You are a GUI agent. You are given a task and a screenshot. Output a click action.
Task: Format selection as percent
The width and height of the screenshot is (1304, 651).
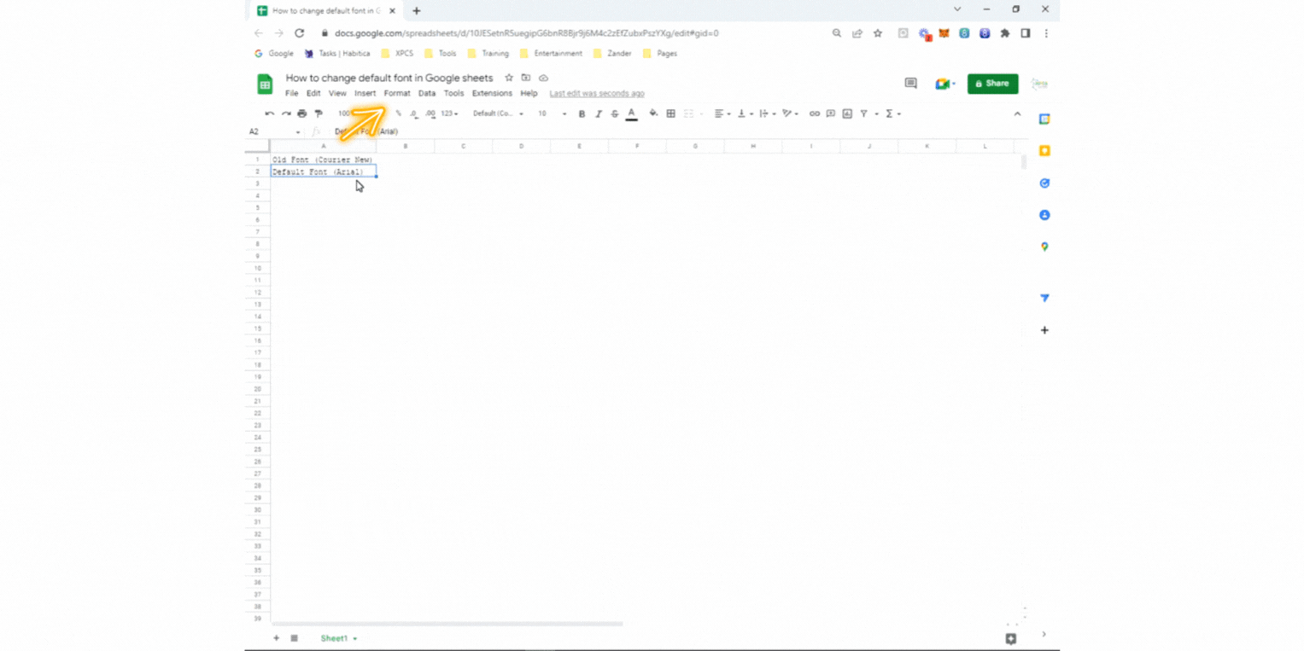point(397,113)
